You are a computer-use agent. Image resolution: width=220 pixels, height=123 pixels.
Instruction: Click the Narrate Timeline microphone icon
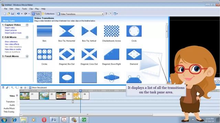click(7, 87)
